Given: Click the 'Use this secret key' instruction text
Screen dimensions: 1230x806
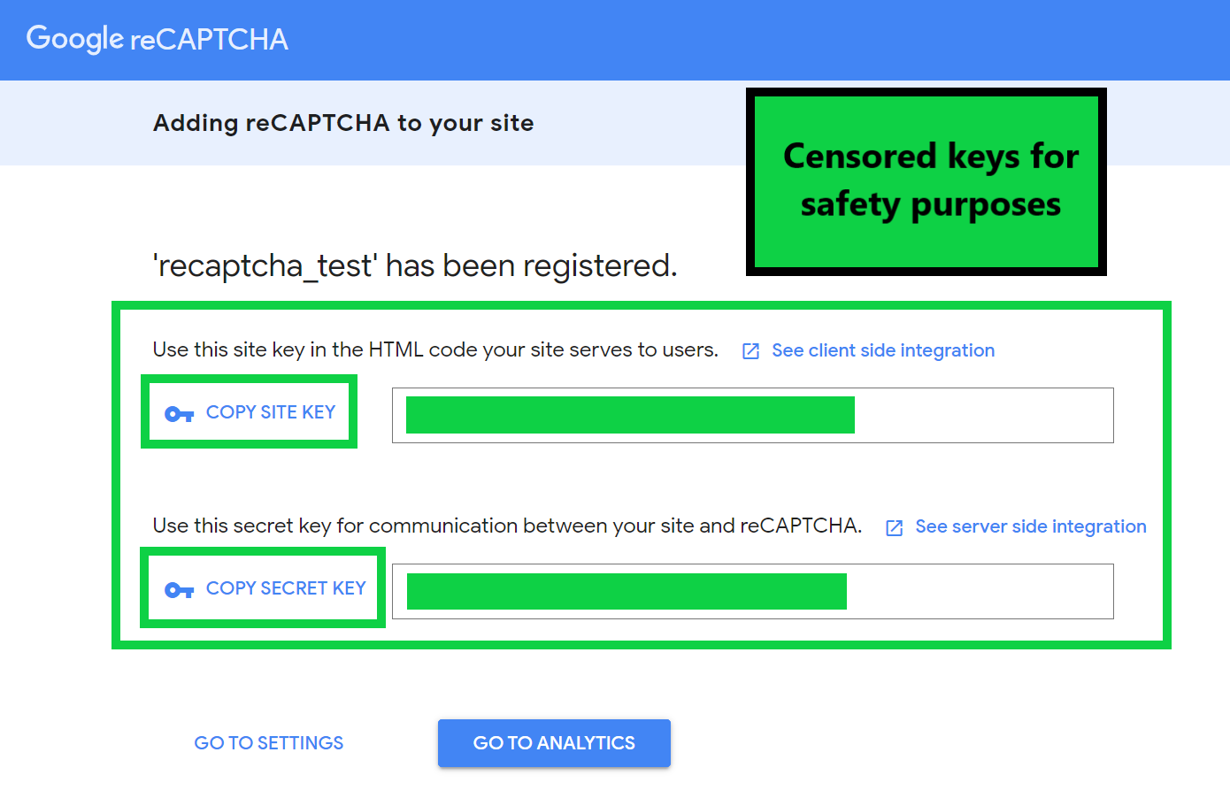Looking at the screenshot, I should [x=507, y=526].
